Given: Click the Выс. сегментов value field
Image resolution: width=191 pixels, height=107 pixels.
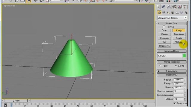Looking at the screenshot, I should (178, 91).
